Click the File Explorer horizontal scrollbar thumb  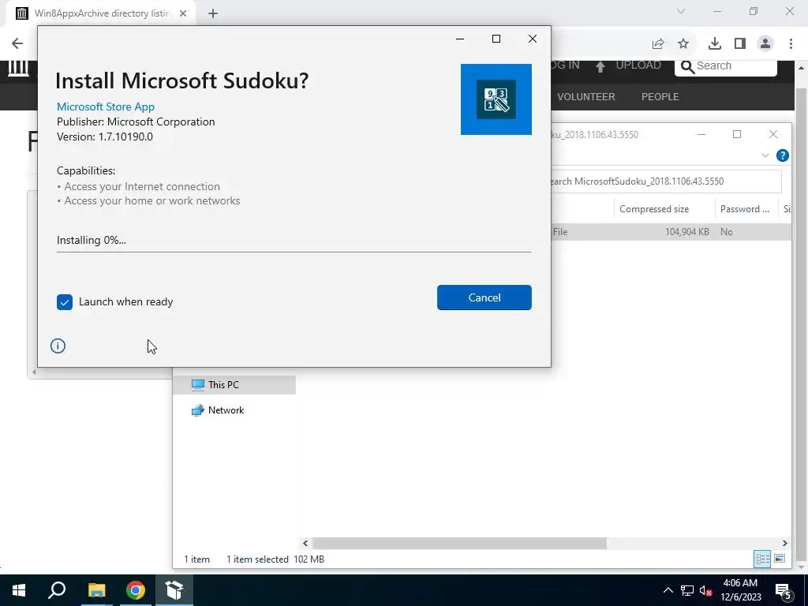pos(459,543)
